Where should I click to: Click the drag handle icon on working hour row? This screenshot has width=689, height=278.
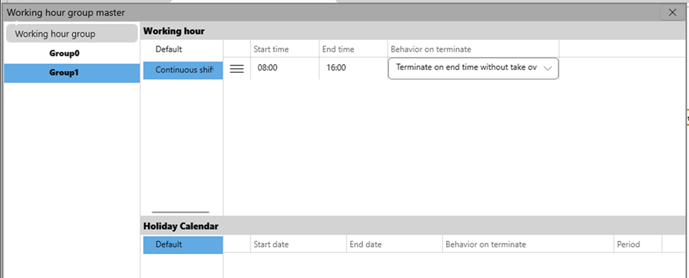(237, 69)
